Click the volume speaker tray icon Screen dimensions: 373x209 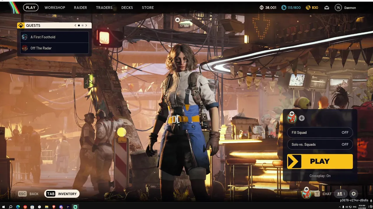pyautogui.click(x=347, y=207)
